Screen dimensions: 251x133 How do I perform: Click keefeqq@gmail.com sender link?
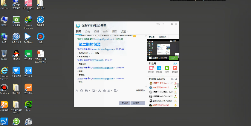coord(104,39)
